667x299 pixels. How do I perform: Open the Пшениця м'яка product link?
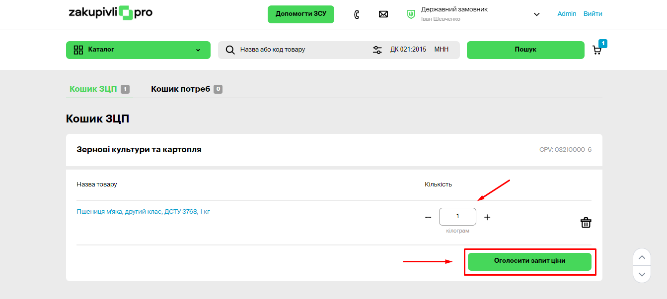pos(143,212)
